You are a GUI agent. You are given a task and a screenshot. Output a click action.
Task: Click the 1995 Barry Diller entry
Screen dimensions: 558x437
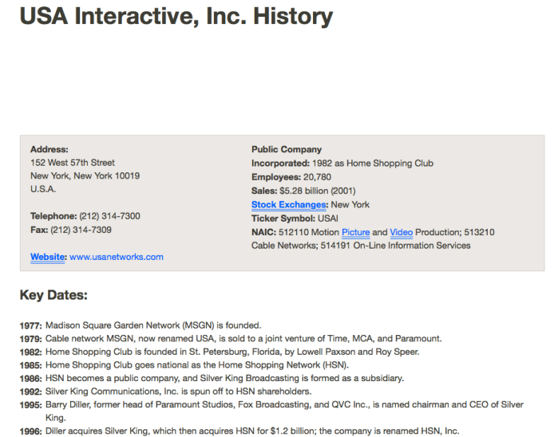point(271,404)
